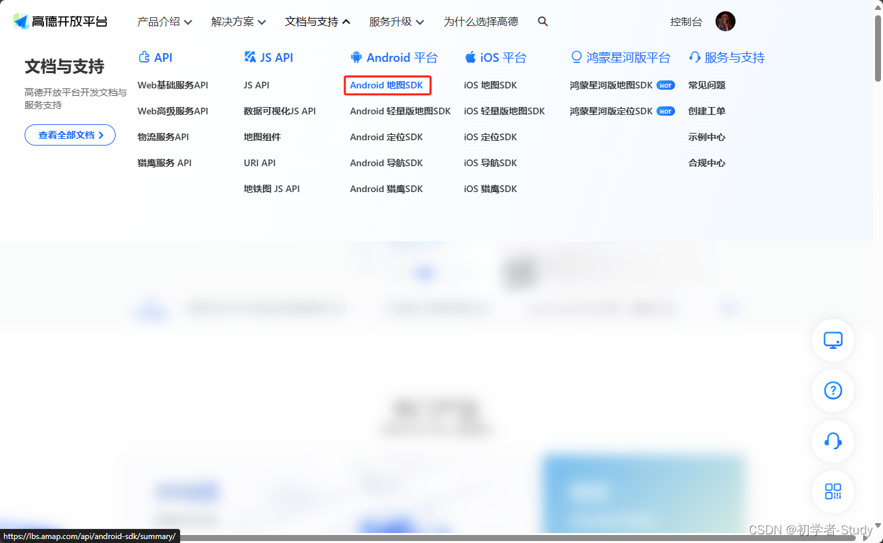Open Android 猎鹰SDK link

[387, 189]
